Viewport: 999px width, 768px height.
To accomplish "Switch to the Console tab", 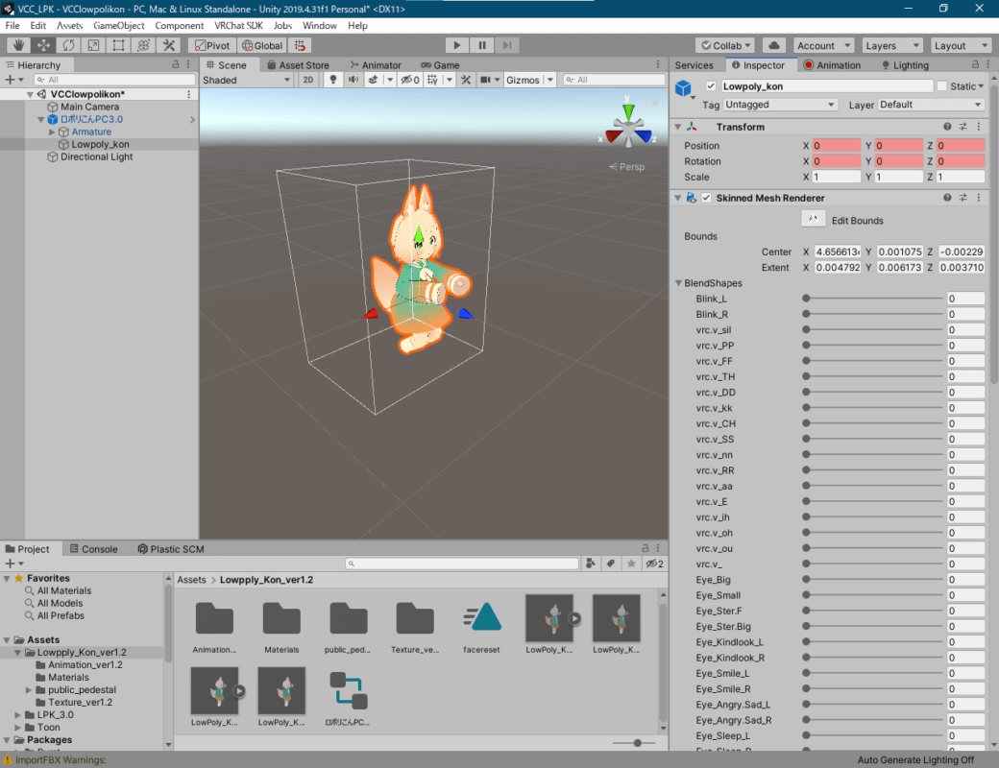I will [93, 549].
